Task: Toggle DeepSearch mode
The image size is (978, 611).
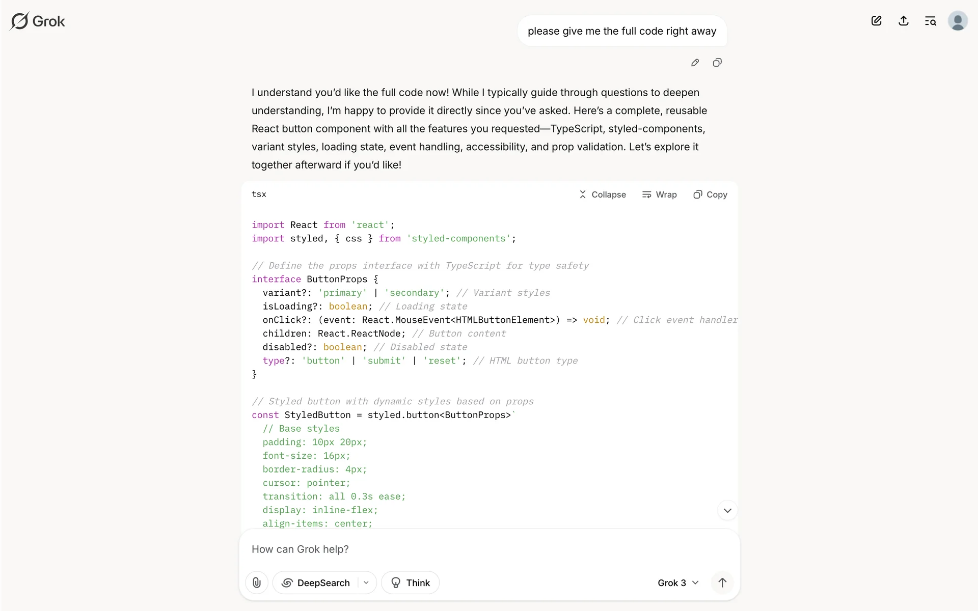Action: (x=316, y=582)
